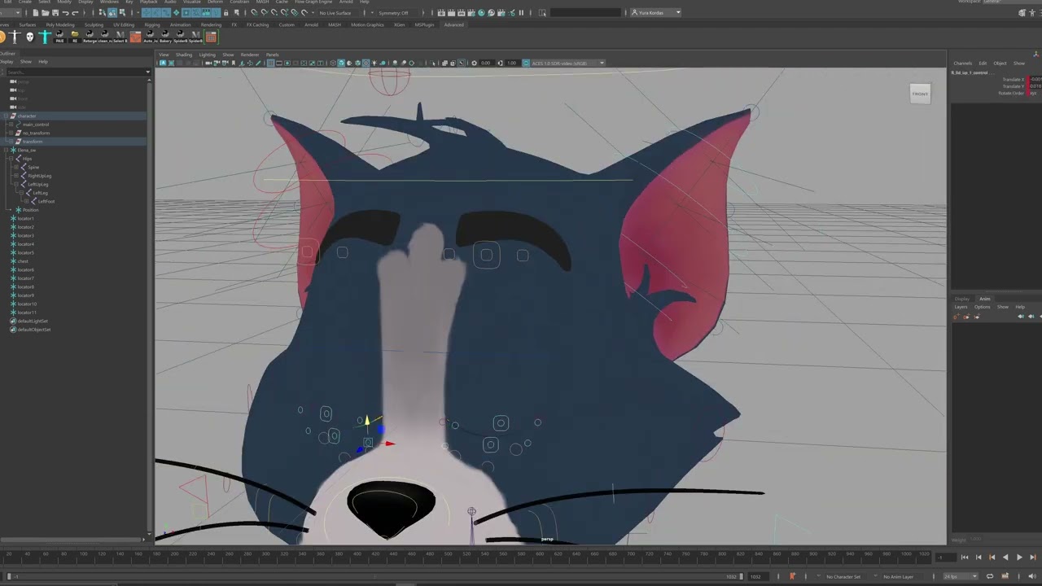
Task: Click the Open Scene folder icon
Action: [x=46, y=13]
